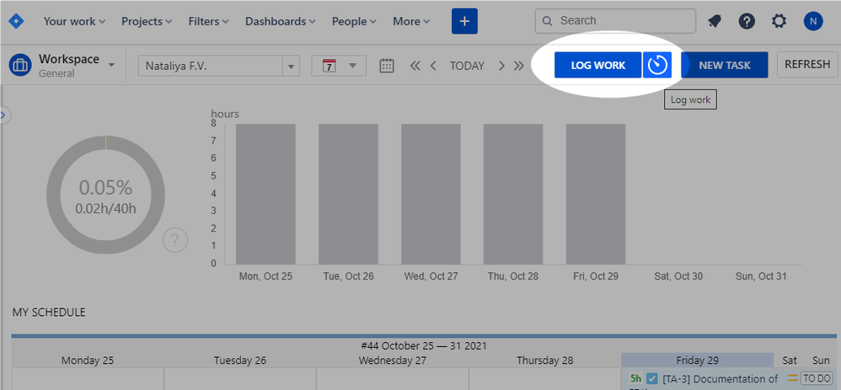Click the NEW TASK button

pyautogui.click(x=725, y=66)
